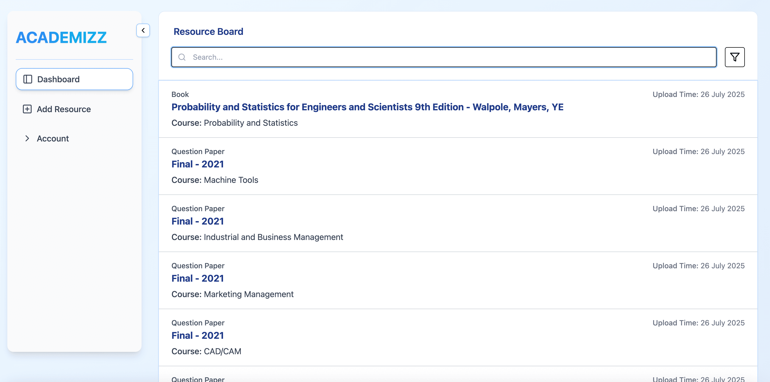Open Final - 2021 for Machine Tools
The height and width of the screenshot is (382, 770).
coord(198,164)
